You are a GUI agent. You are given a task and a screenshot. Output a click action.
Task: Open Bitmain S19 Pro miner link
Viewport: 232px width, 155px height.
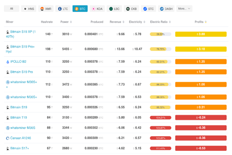(x=22, y=72)
